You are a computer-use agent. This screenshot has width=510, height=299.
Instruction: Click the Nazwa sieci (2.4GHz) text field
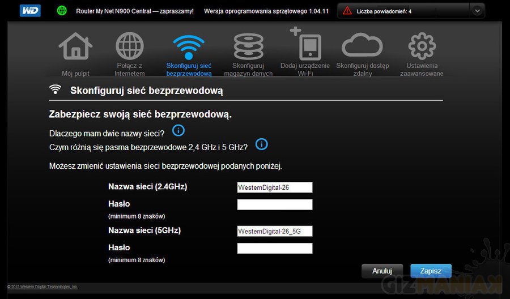point(275,187)
